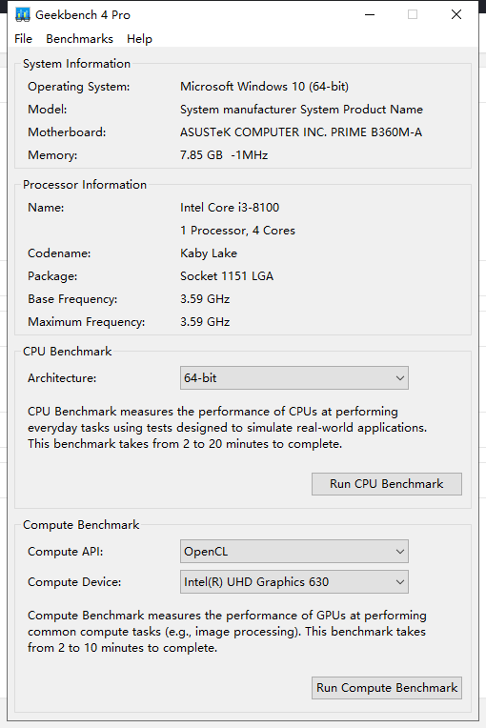
Task: Expand the Compute Device dropdown
Action: click(294, 582)
